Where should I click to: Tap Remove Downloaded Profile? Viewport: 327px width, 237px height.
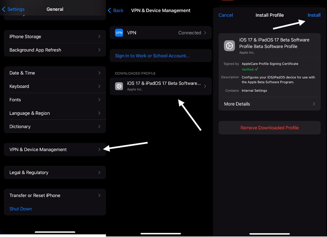coord(269,128)
